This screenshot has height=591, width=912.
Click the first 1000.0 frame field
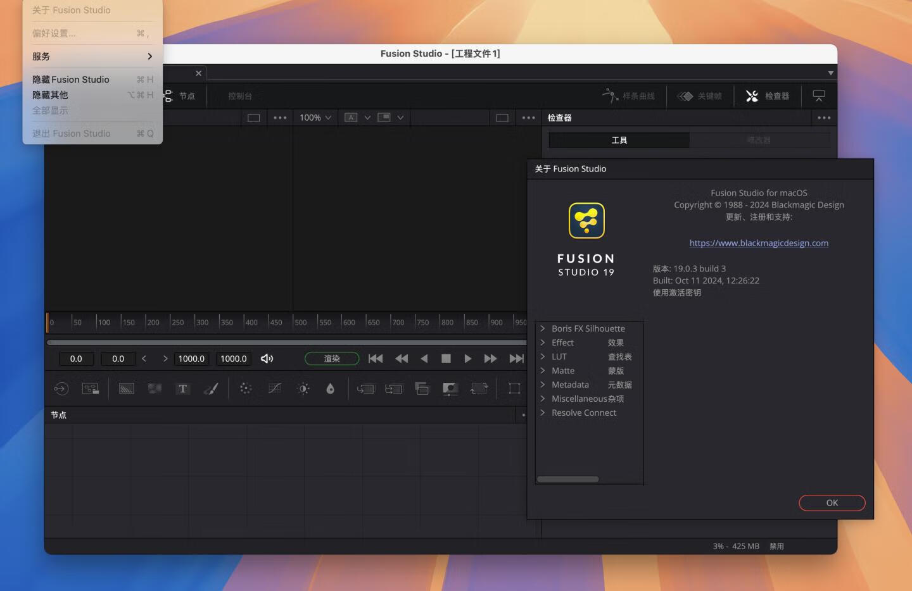[191, 359]
